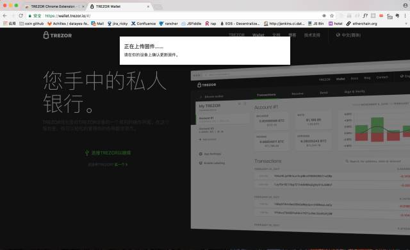Screen dimensions: 410x250
Task: Click the wallet preview screenshot image
Action: (x=300, y=147)
